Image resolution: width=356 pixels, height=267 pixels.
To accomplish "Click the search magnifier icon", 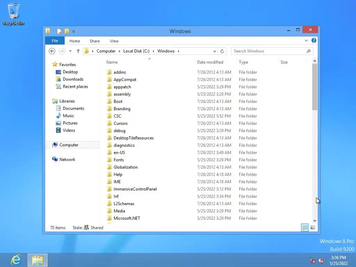I will [x=309, y=51].
